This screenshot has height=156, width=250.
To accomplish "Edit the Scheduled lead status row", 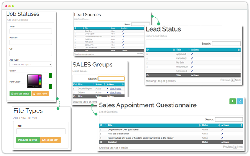I will (192, 71).
